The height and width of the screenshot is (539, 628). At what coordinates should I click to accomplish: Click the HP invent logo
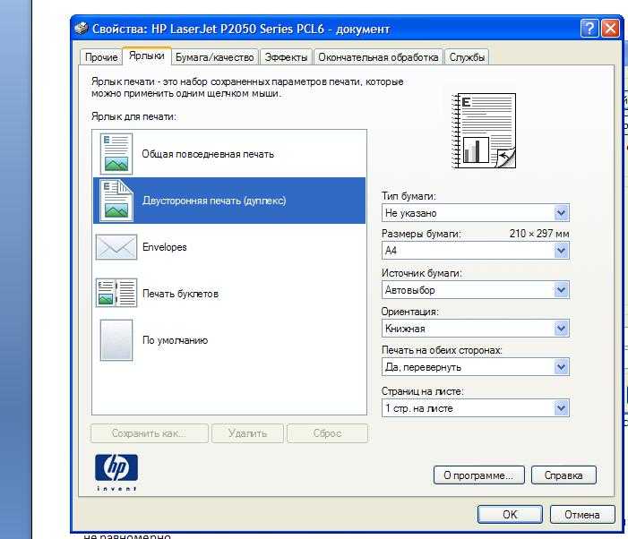pyautogui.click(x=116, y=471)
